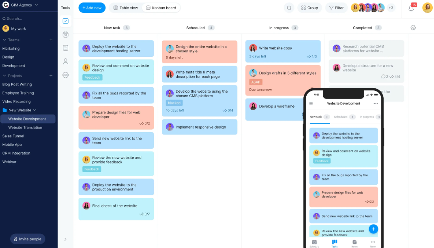The image size is (434, 248).
Task: Collapse the Teams section
Action: click(4, 40)
